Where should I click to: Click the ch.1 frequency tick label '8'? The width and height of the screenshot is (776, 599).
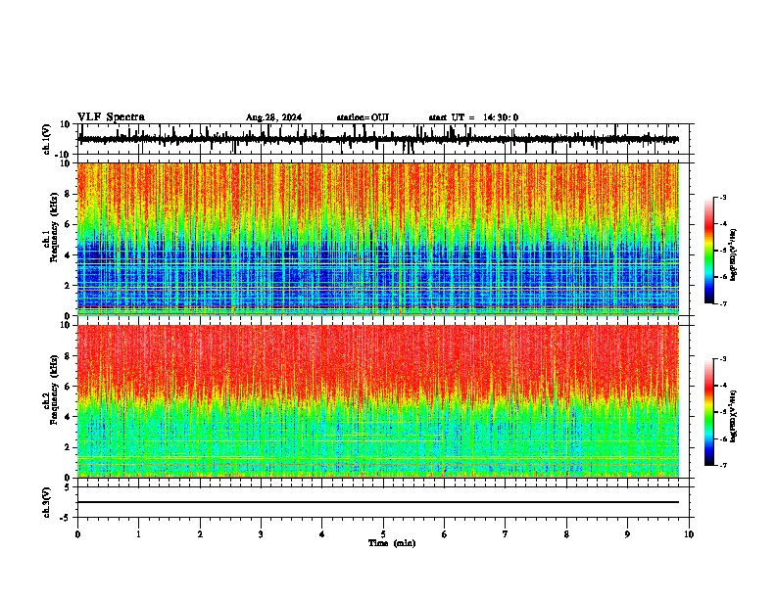(69, 194)
